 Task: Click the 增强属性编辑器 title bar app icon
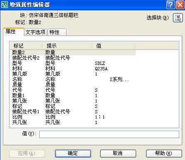click(5, 5)
